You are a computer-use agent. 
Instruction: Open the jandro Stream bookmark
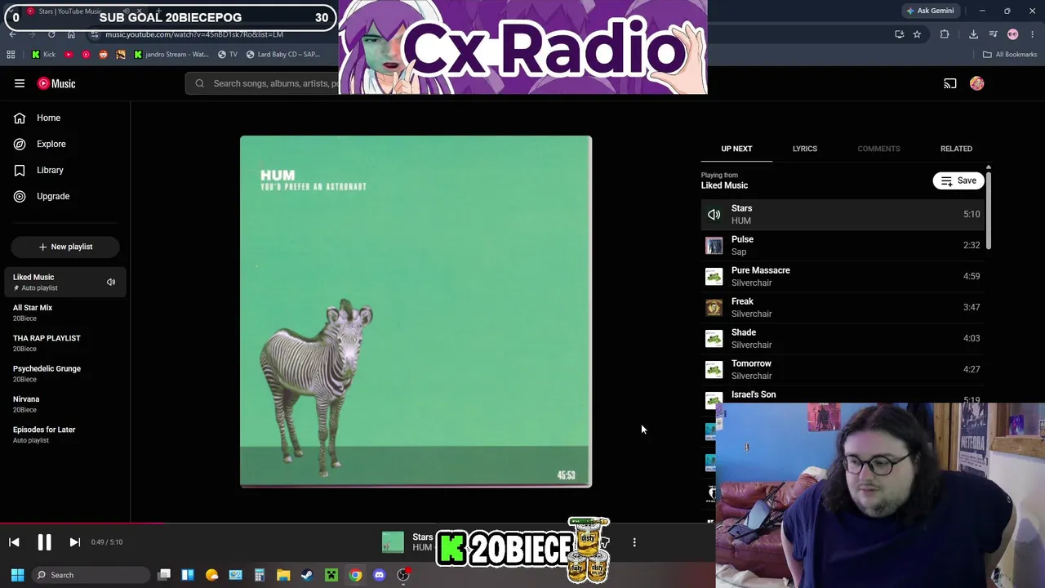click(x=171, y=55)
